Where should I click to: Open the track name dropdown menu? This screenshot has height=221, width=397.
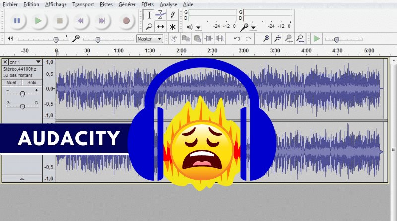[x=38, y=62]
